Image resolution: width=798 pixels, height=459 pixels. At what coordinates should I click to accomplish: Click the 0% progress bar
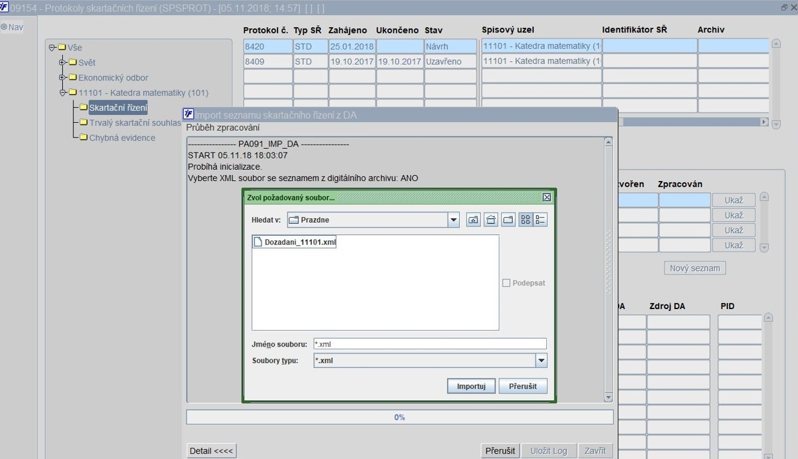coord(400,417)
